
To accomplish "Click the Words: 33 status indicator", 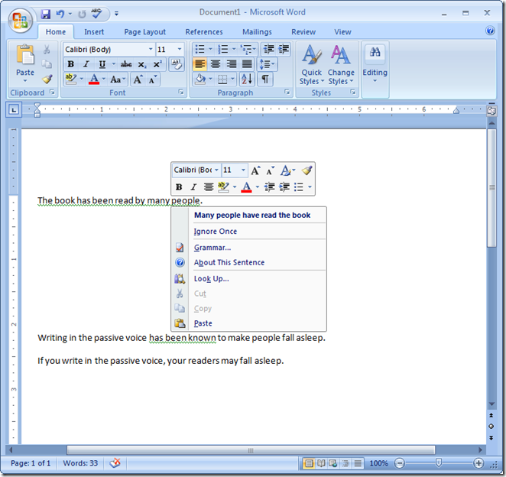I will 80,463.
